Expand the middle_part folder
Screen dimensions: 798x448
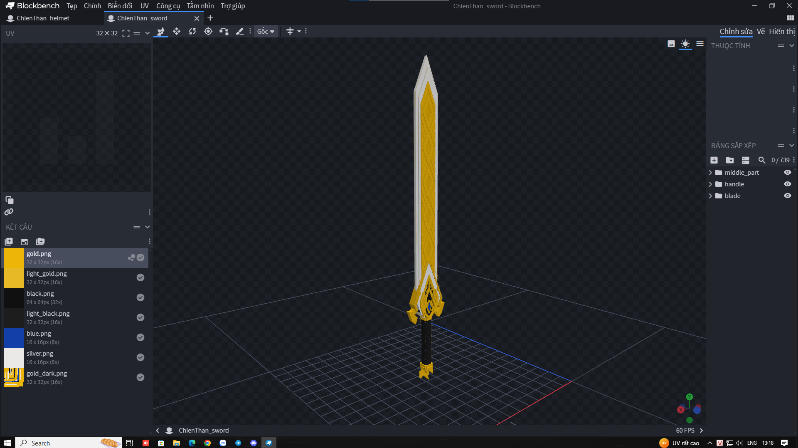tap(710, 173)
